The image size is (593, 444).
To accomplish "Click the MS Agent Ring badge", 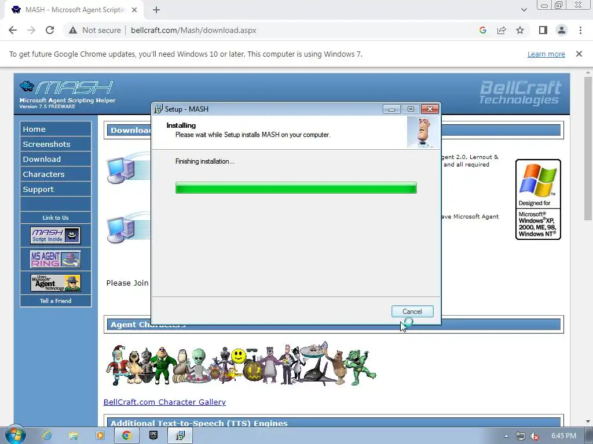I will pos(56,260).
